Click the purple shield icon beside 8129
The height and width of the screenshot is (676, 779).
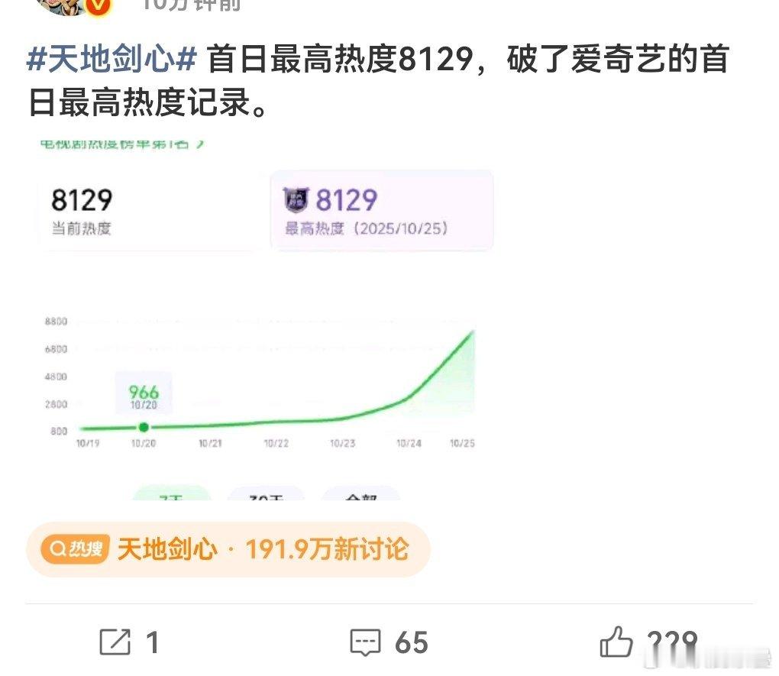296,200
